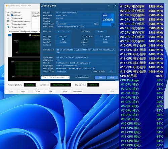
Task: Click the temperature graph in the stability test
Action: [x=26, y=45]
